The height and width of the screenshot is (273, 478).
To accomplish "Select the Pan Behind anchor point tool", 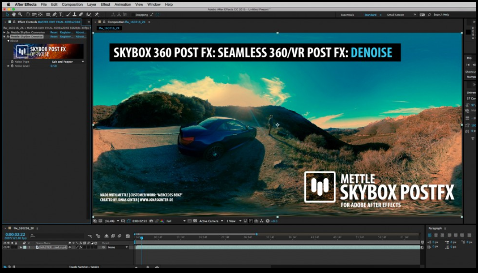I will [x=40, y=15].
